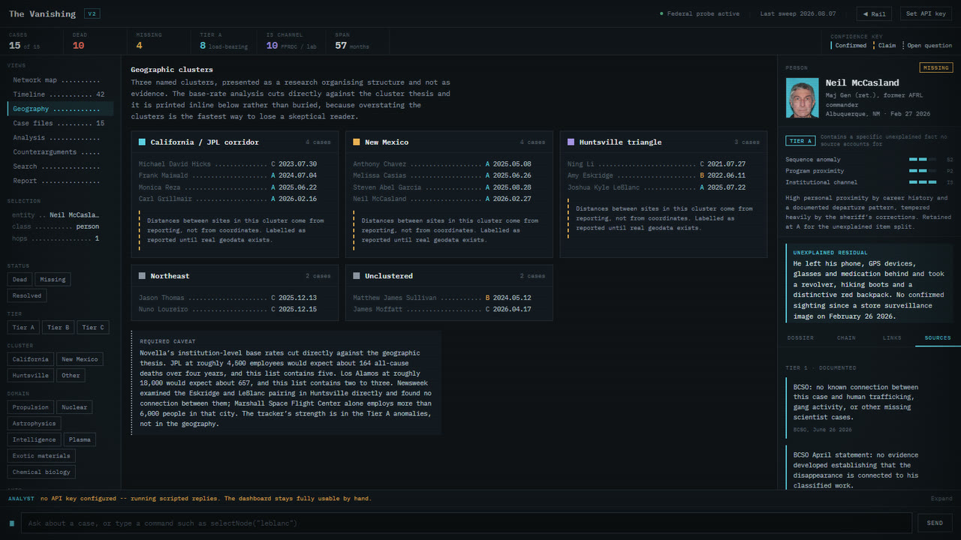This screenshot has height=540, width=961.
Task: Click the SEND button
Action: click(x=935, y=523)
